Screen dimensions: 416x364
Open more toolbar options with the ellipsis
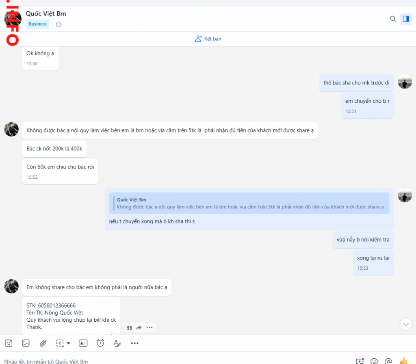click(x=135, y=343)
